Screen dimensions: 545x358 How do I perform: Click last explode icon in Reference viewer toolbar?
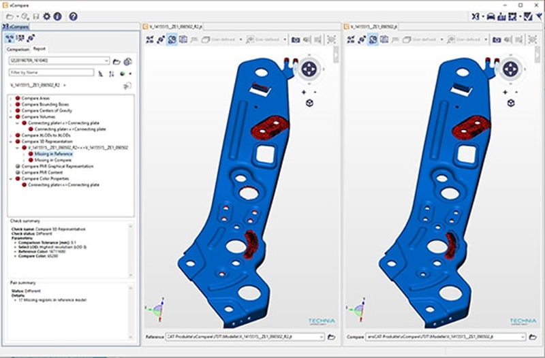[x=331, y=39]
